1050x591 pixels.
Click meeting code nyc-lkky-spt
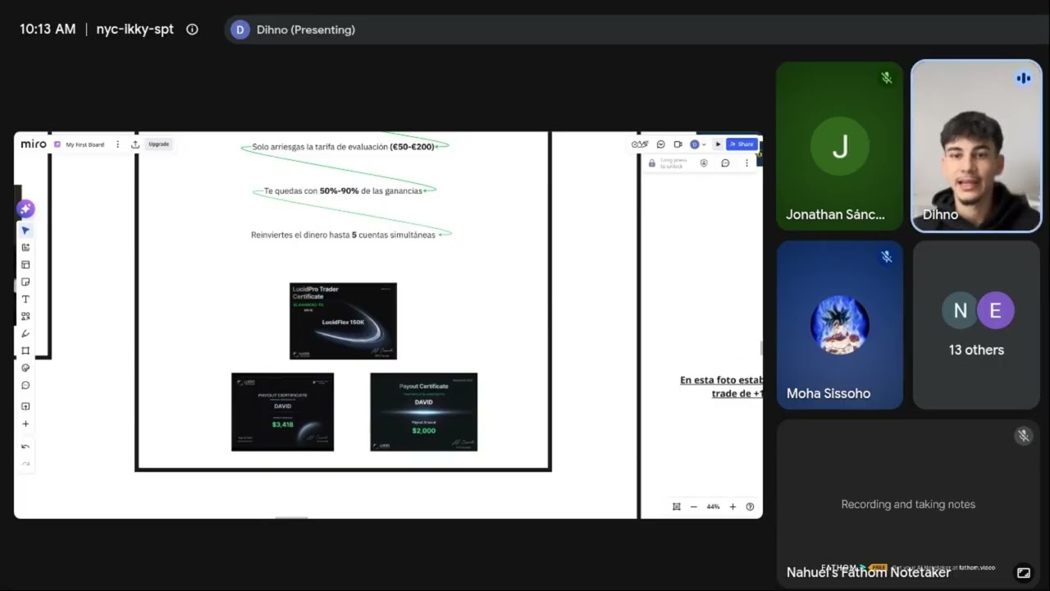[135, 30]
